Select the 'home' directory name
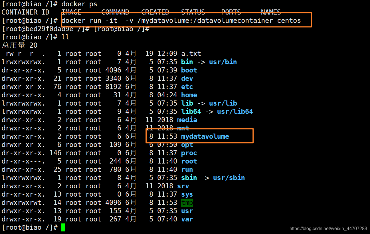Screen dimensions: 370x234 coord(189,95)
